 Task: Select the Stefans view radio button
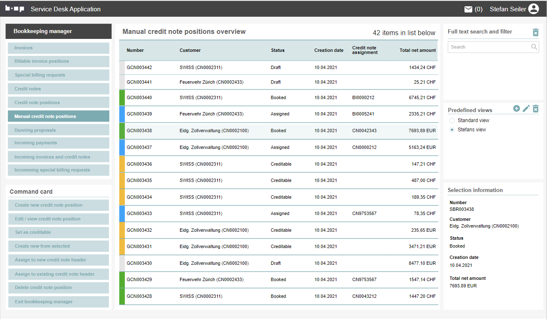[452, 130]
